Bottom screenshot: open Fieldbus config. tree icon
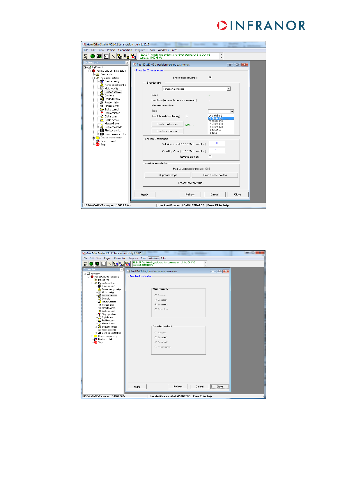 [x=99, y=330]
